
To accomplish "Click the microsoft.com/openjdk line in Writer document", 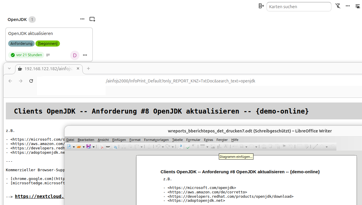I will (x=202, y=188).
